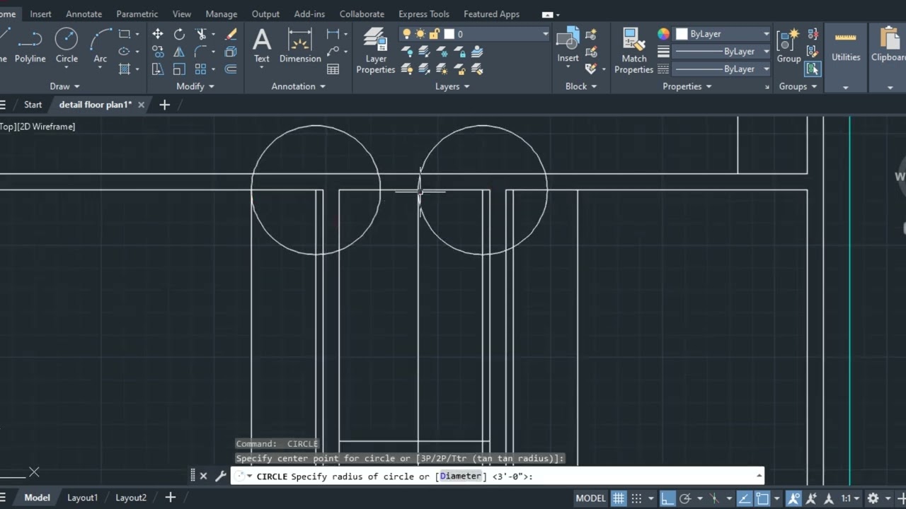This screenshot has height=509, width=906.
Task: Activate the Mirror tool
Action: 179,52
